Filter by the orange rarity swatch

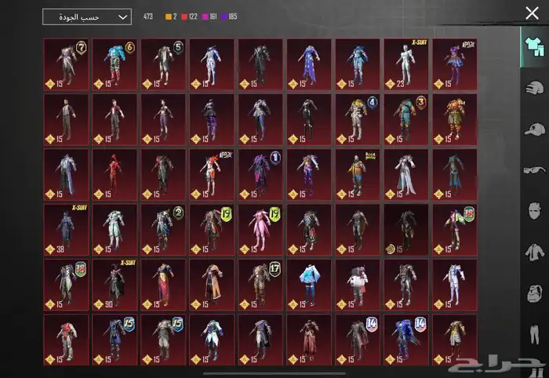coord(168,16)
